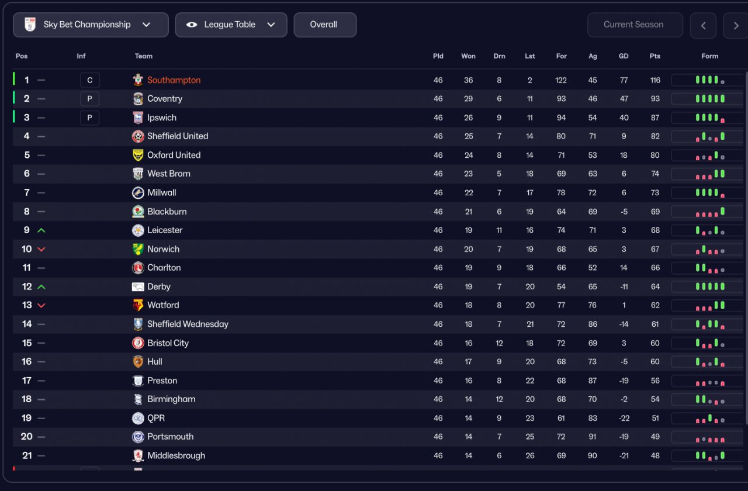This screenshot has width=748, height=491.
Task: Click the Current Season button
Action: click(634, 25)
